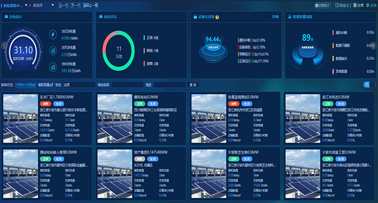378x203 pixels.
Task: Click the 数据缺失 0.25h quality item
Action: 353,58
